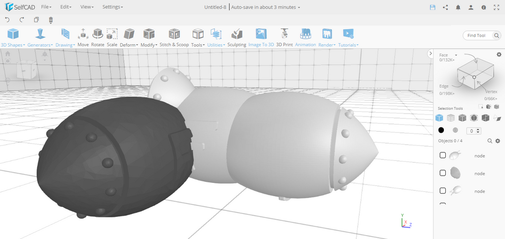
Task: Expand the Face selection dropdown
Action: (456, 55)
